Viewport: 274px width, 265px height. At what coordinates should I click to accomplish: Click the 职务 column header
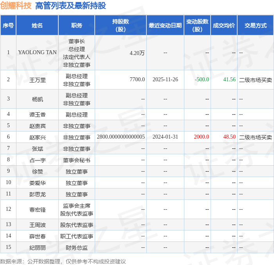pyautogui.click(x=77, y=26)
